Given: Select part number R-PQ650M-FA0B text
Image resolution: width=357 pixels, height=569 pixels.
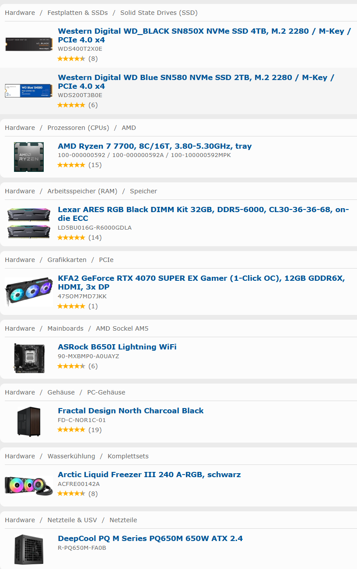Looking at the screenshot, I should 82,548.
